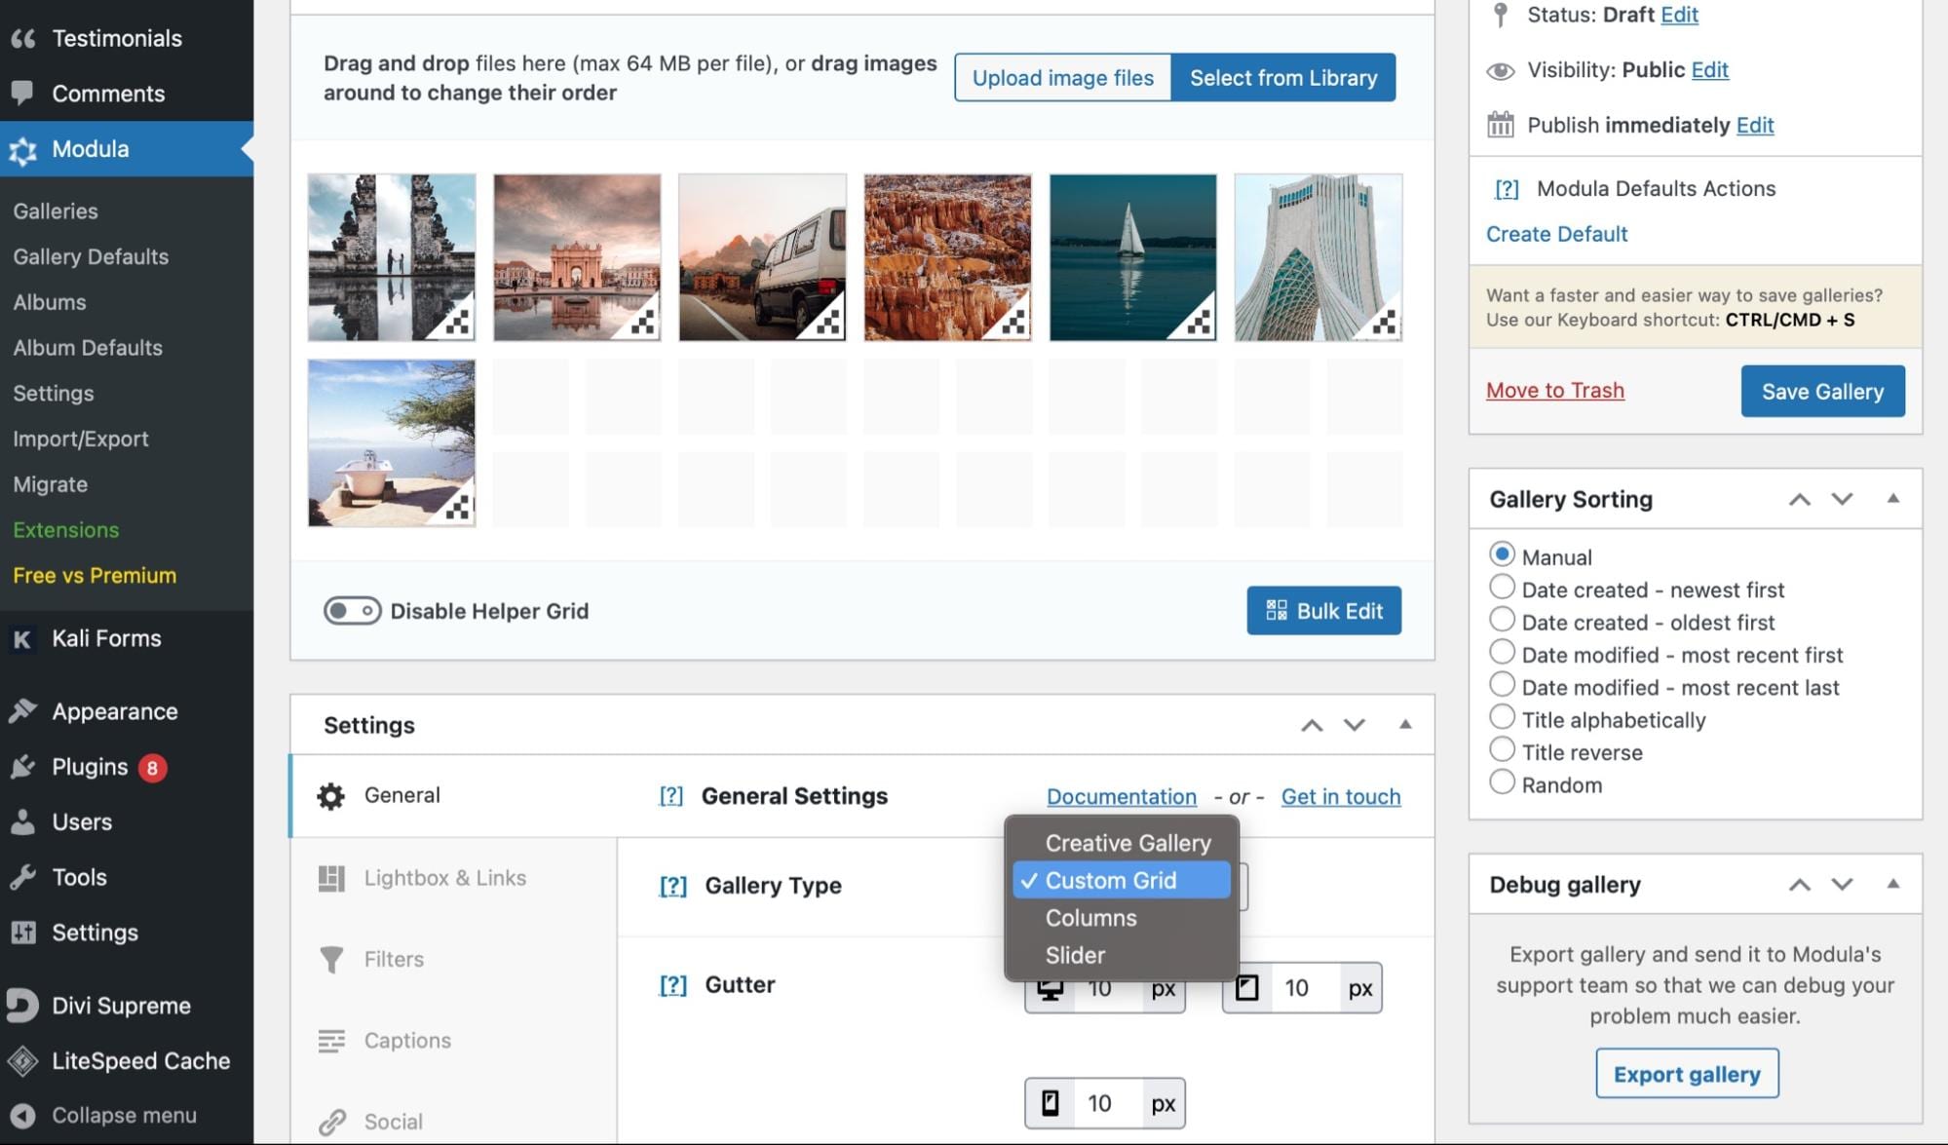The image size is (1948, 1145).
Task: Click the sailboat image thumbnail
Action: 1131,256
